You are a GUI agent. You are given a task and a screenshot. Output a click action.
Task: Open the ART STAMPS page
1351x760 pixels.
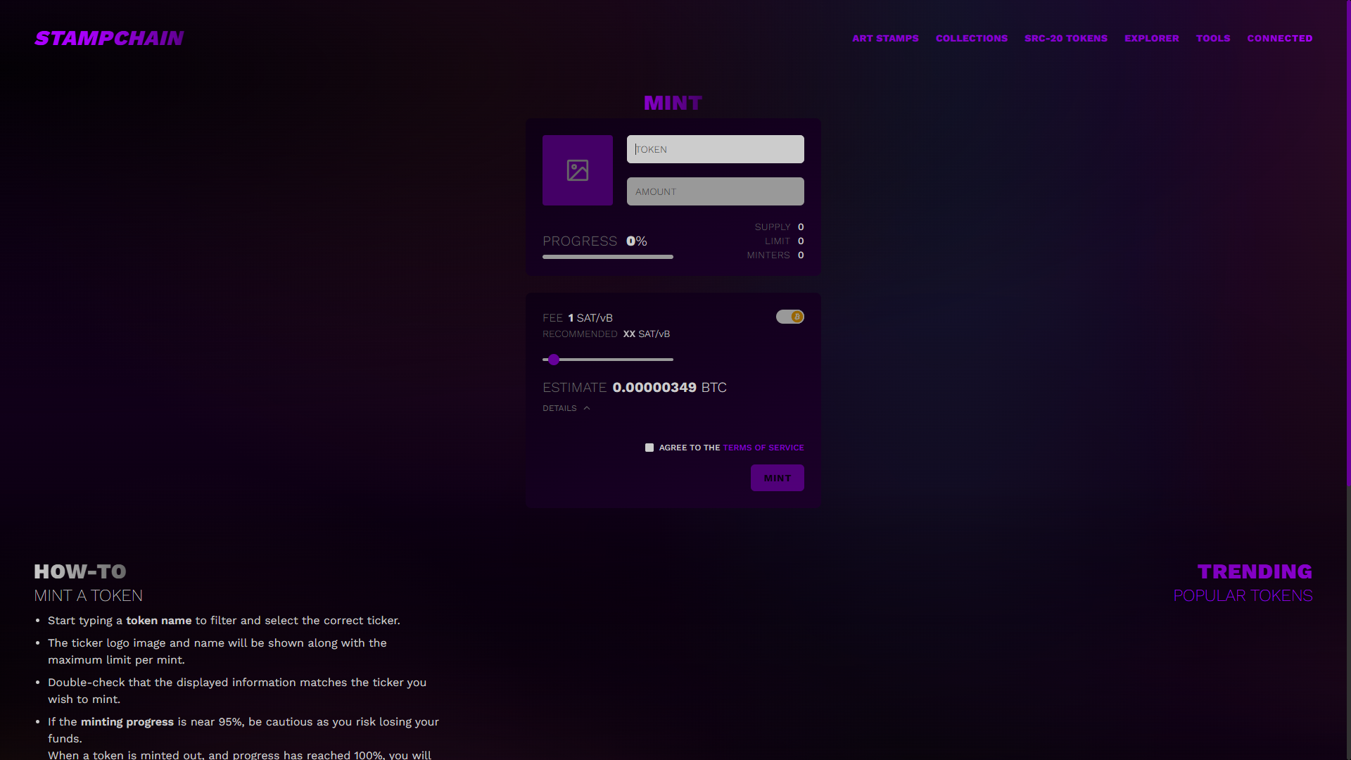click(885, 39)
